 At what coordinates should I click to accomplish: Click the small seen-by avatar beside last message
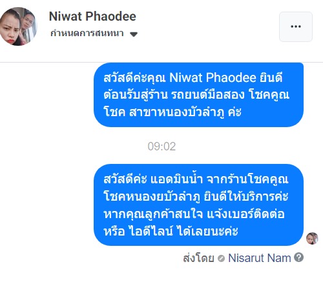[312, 238]
